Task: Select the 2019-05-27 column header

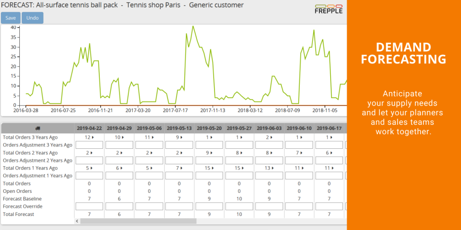Action: click(239, 128)
